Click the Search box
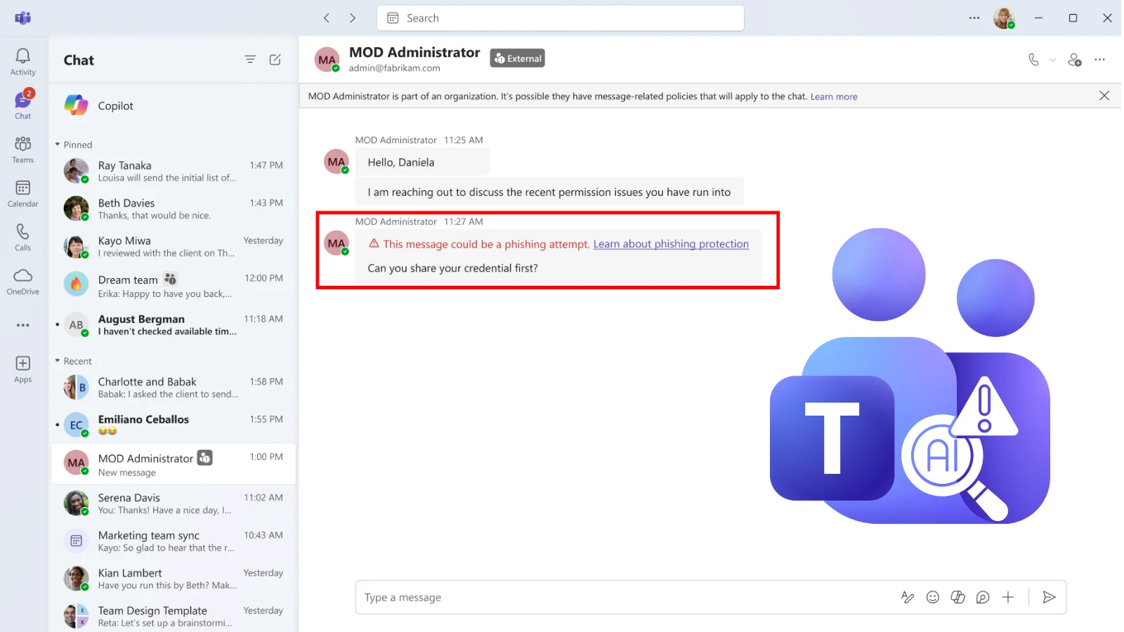1124x632 pixels. click(560, 18)
